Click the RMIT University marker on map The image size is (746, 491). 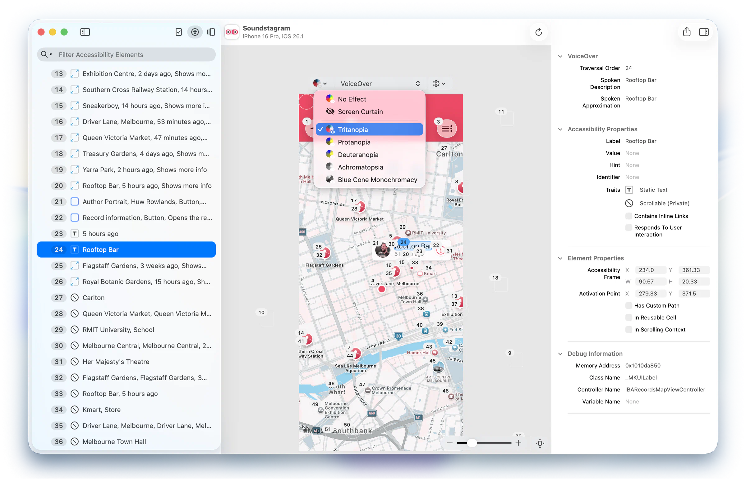coord(408,233)
